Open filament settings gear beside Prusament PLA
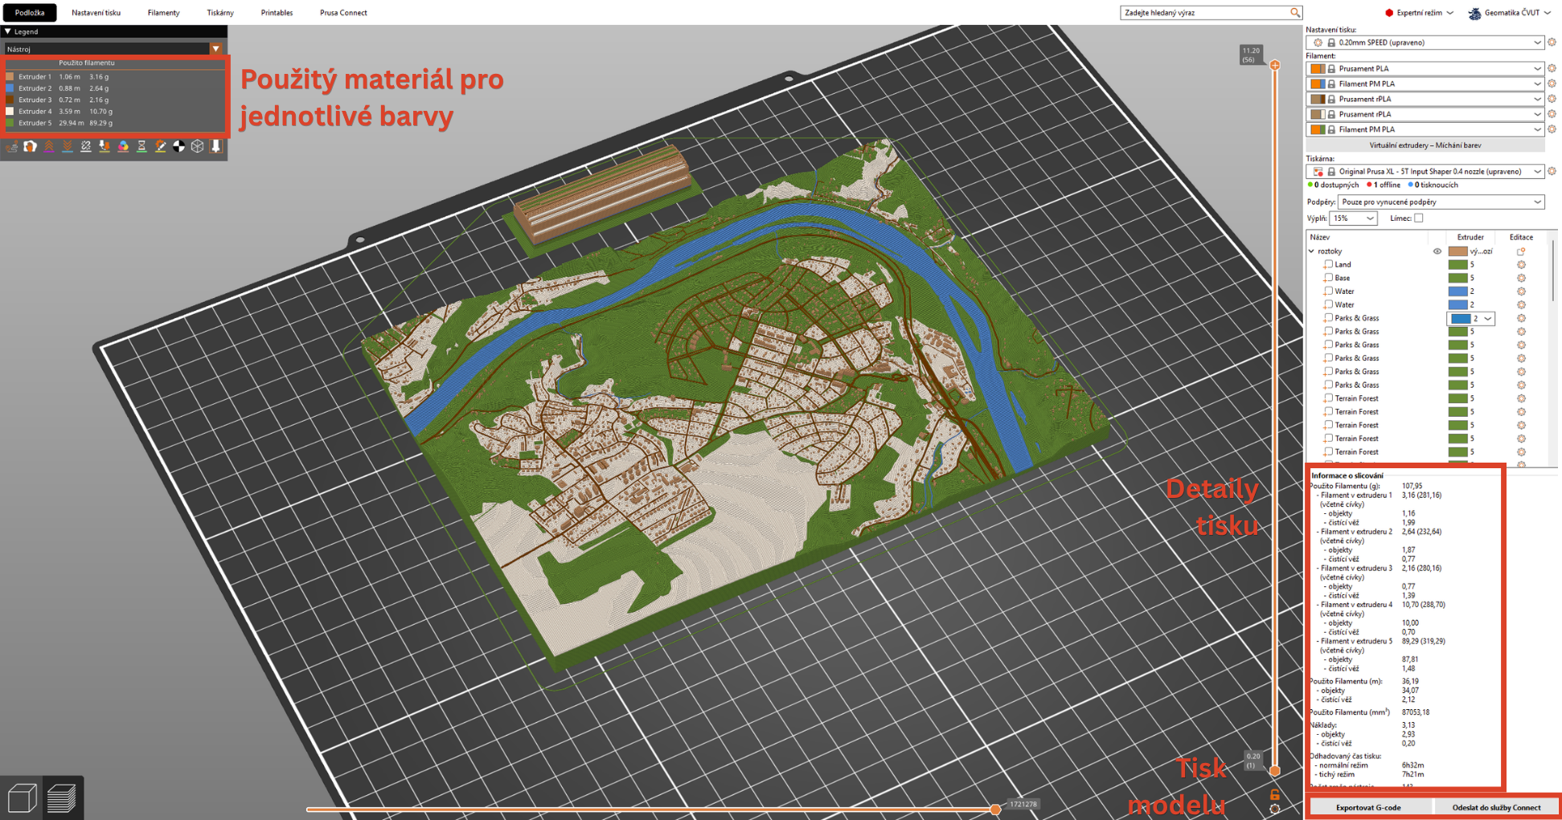1562x820 pixels. [1552, 68]
